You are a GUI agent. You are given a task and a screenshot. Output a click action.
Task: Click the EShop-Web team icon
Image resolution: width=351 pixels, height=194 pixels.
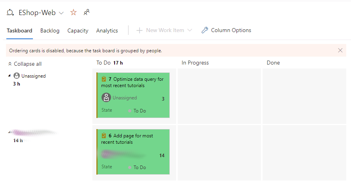(10, 13)
